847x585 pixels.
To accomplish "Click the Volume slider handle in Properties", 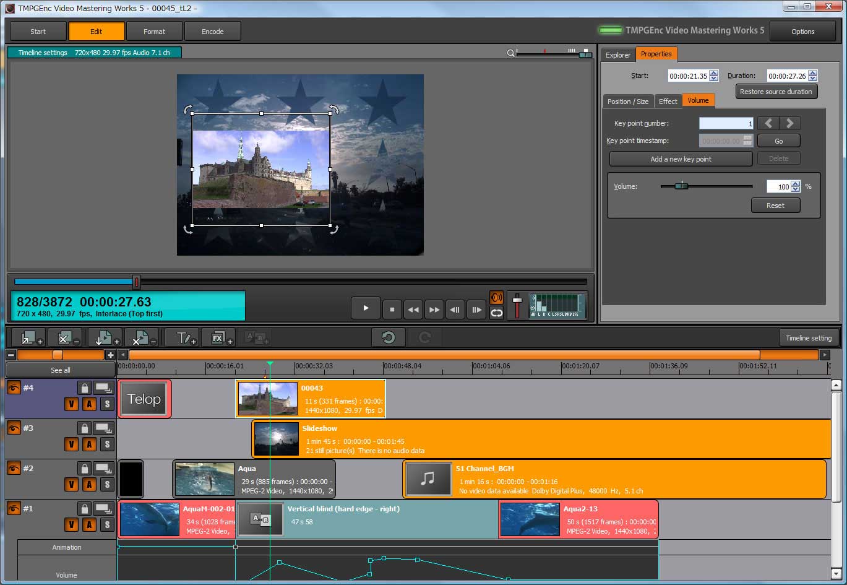I will tap(681, 186).
